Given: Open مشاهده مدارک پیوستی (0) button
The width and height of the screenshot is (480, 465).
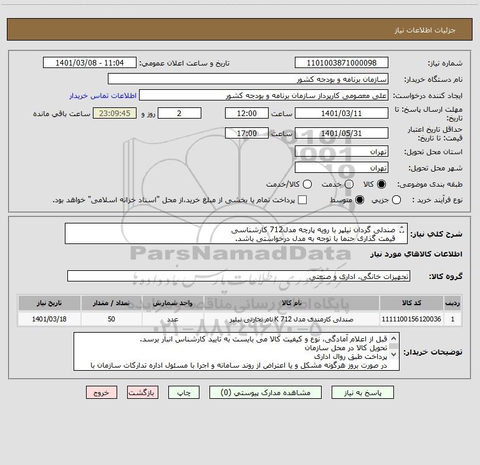Looking at the screenshot, I should [x=266, y=393].
